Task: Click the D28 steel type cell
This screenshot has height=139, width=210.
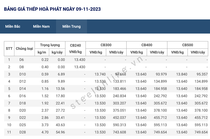Action: [x=22, y=132]
